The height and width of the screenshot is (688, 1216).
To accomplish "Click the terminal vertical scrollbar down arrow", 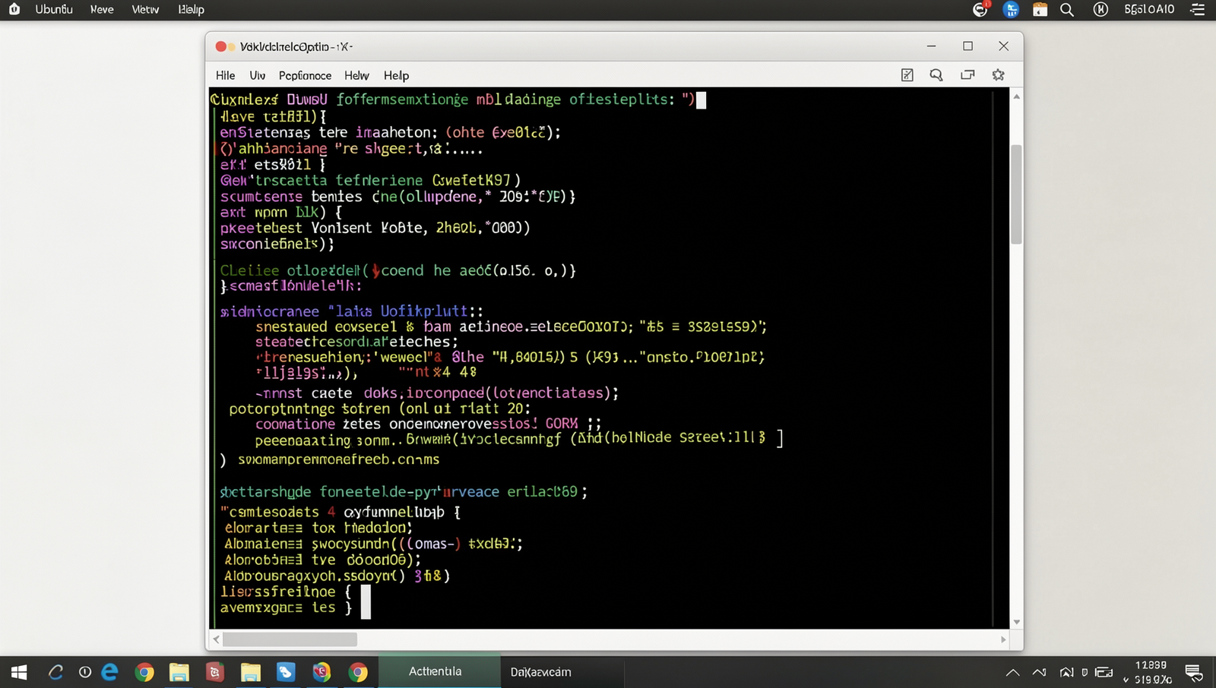I will click(x=1016, y=622).
